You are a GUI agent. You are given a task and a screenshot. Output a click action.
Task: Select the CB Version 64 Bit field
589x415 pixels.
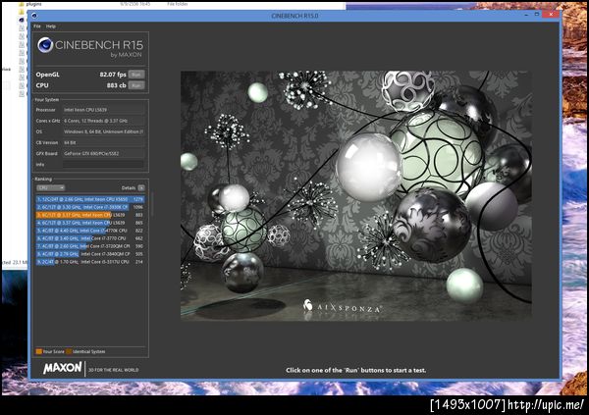coord(103,142)
